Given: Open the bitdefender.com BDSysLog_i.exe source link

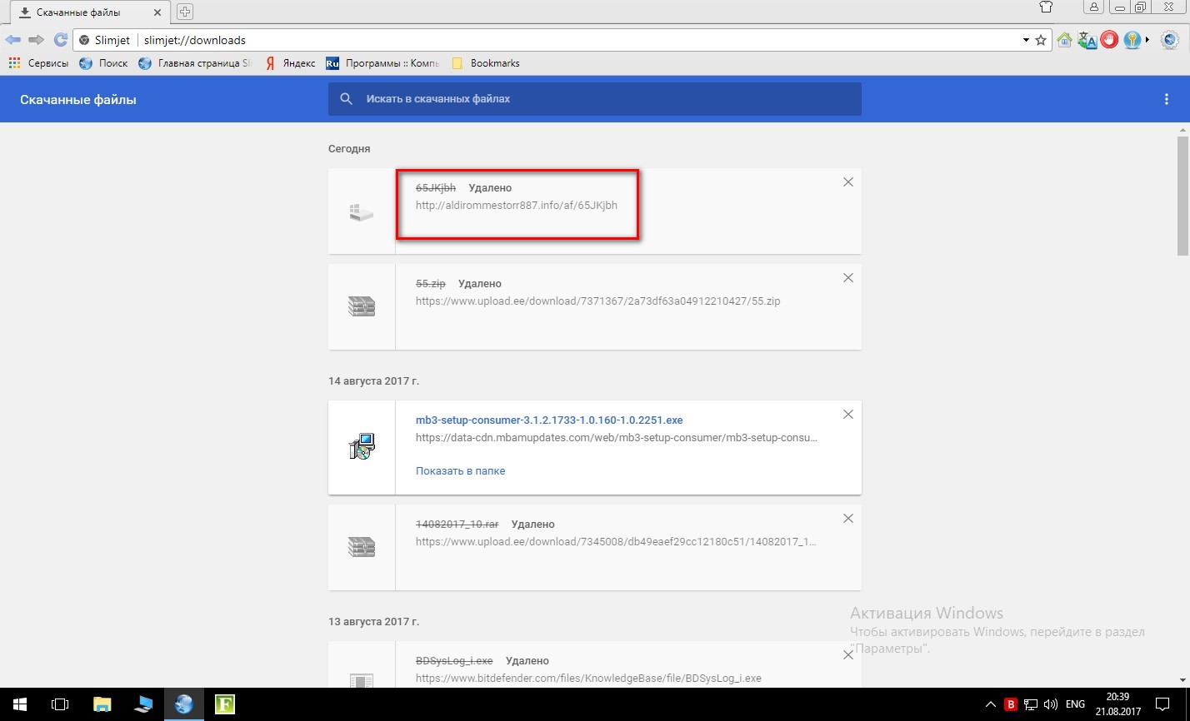Looking at the screenshot, I should [588, 679].
